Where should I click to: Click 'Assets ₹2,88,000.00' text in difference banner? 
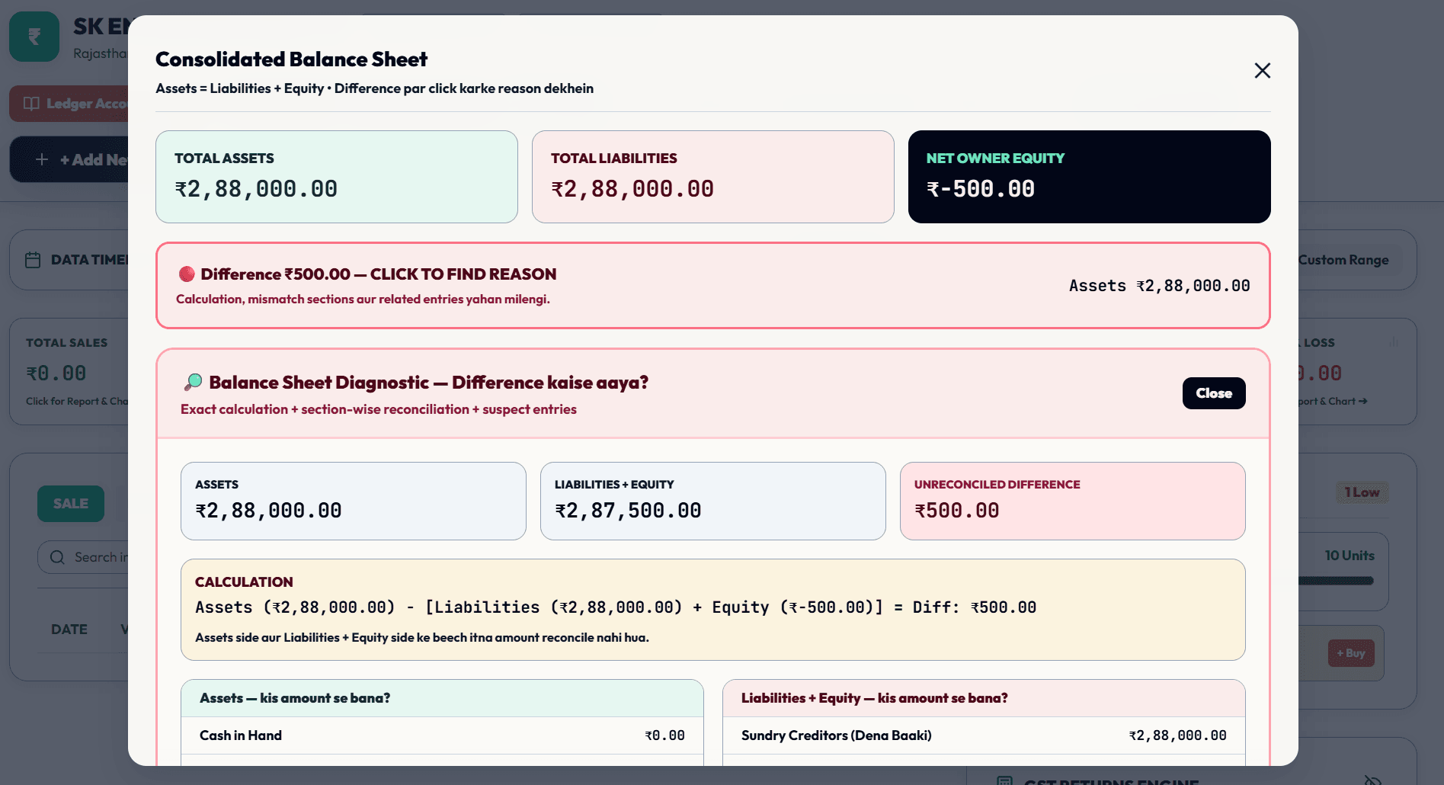pyautogui.click(x=1159, y=286)
